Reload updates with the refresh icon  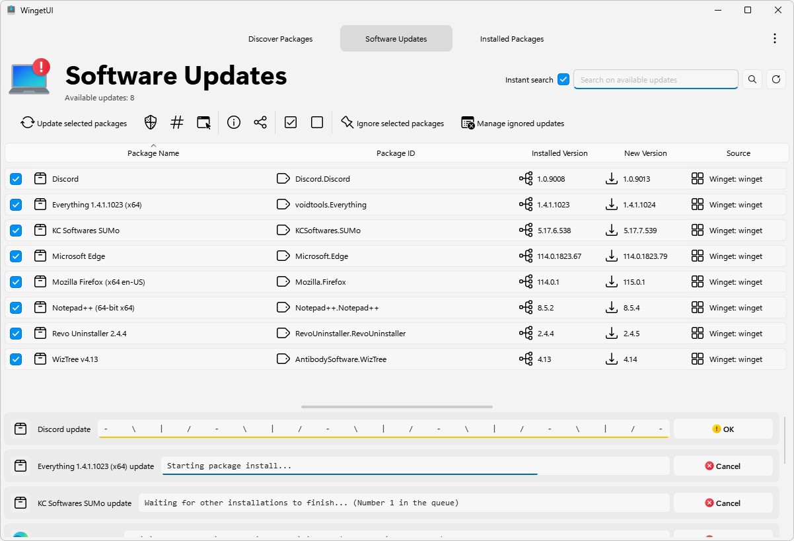776,80
